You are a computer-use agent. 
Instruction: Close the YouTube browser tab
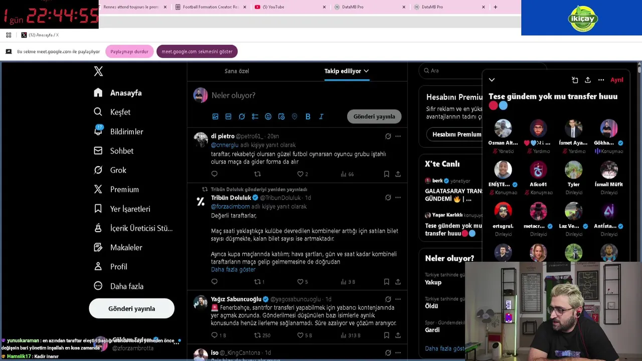324,7
